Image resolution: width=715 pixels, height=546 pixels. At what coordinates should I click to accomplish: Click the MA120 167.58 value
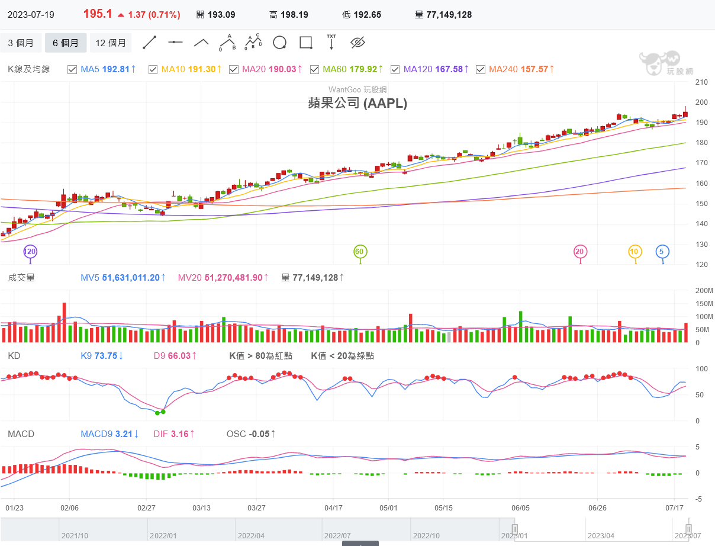tap(436, 69)
